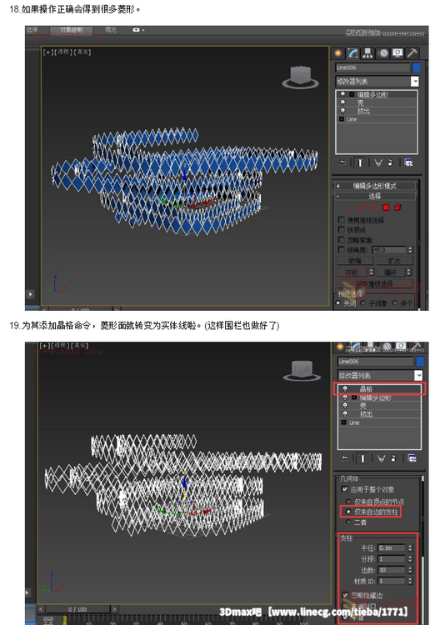Click 获取堆栈选择 button
The height and width of the screenshot is (625, 435).
(374, 284)
